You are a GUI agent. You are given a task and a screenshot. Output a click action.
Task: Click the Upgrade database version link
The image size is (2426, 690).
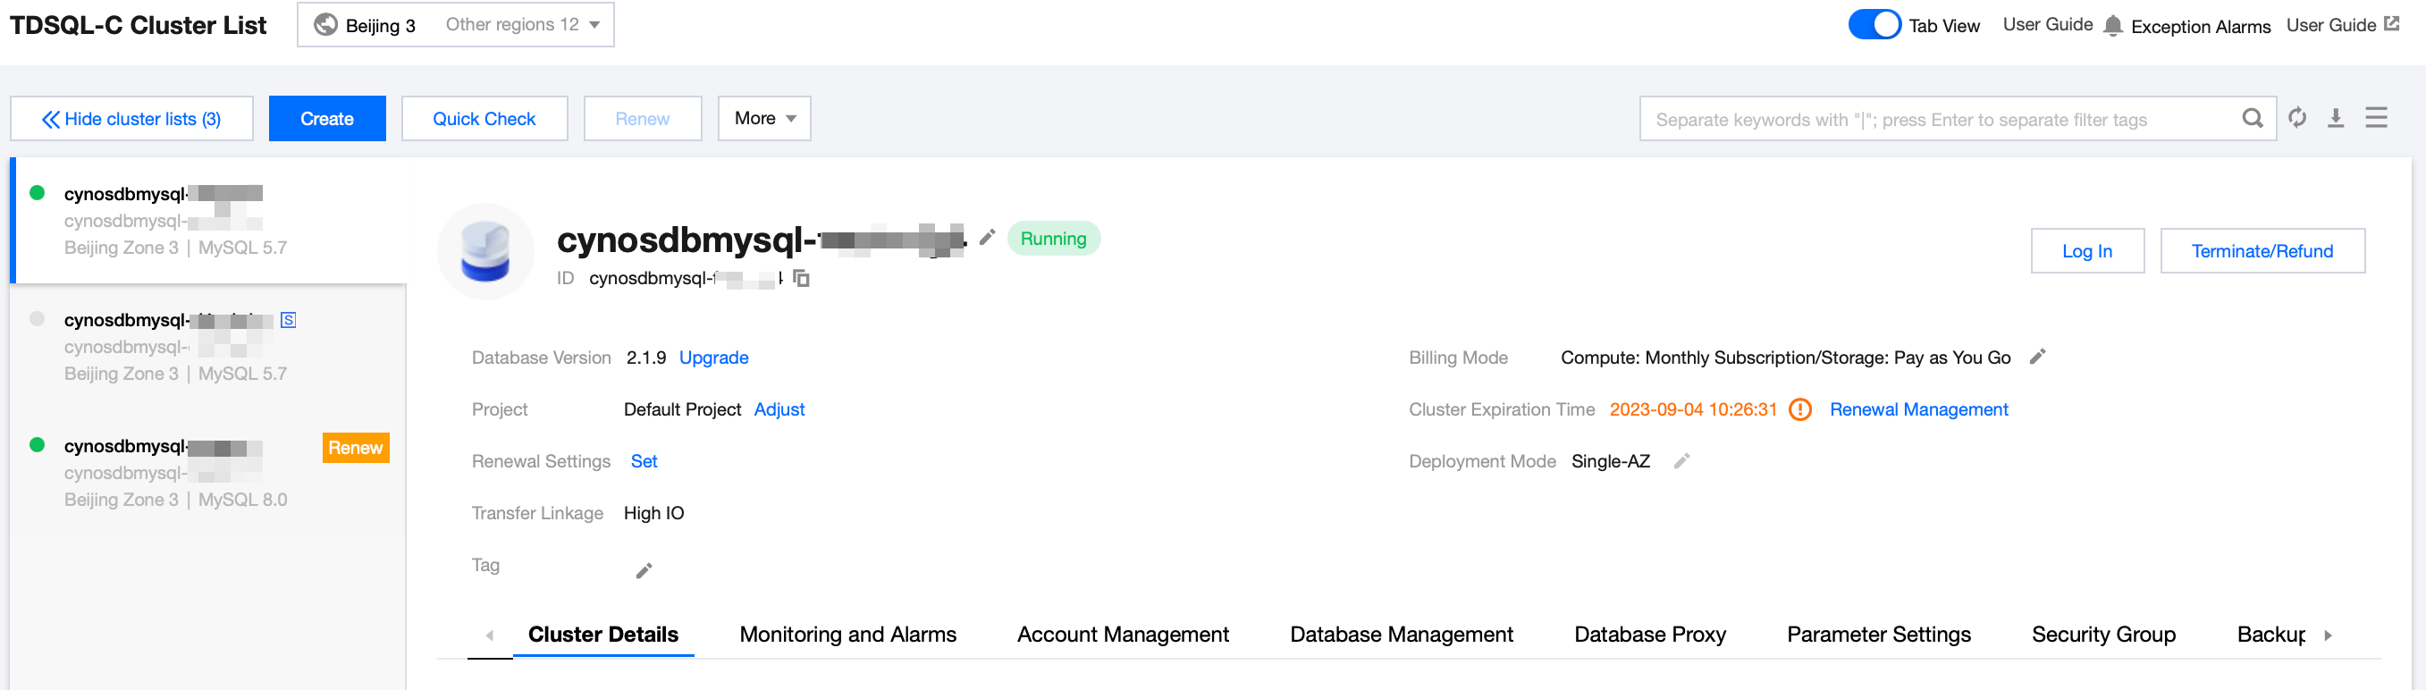pyautogui.click(x=713, y=358)
